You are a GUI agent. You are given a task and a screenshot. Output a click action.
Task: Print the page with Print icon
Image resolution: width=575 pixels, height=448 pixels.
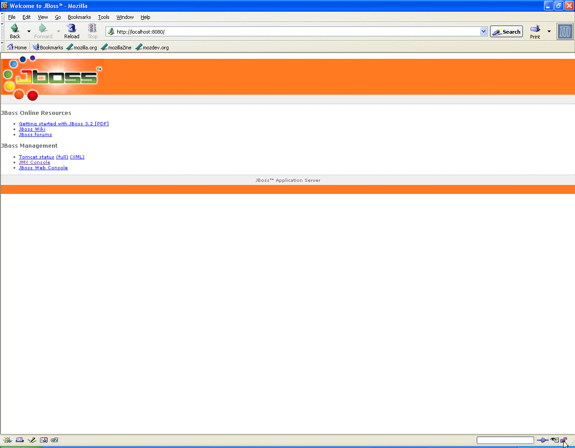535,31
